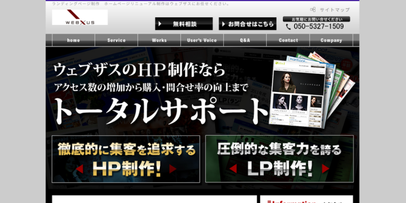Open the Company navigation item
This screenshot has width=406, height=203.
[331, 40]
